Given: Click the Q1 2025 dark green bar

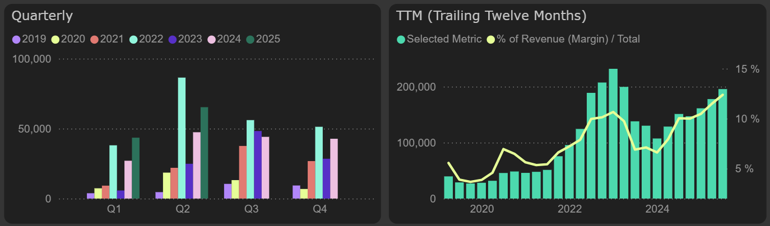Looking at the screenshot, I should pyautogui.click(x=136, y=168).
